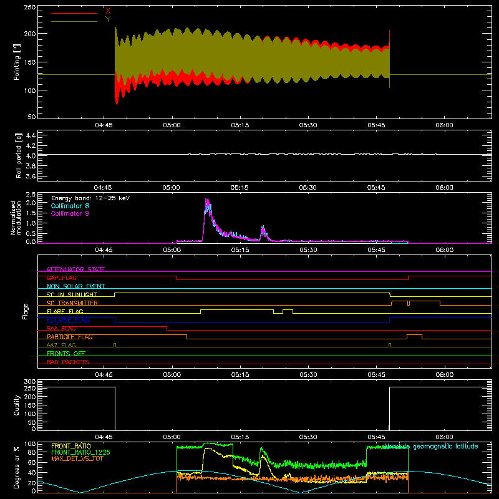
Task: Click the 04:45 time label under Flags plot
Action: click(104, 375)
